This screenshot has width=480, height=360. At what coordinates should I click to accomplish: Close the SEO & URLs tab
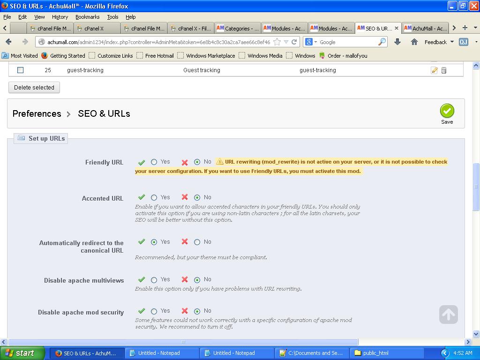pos(397,28)
